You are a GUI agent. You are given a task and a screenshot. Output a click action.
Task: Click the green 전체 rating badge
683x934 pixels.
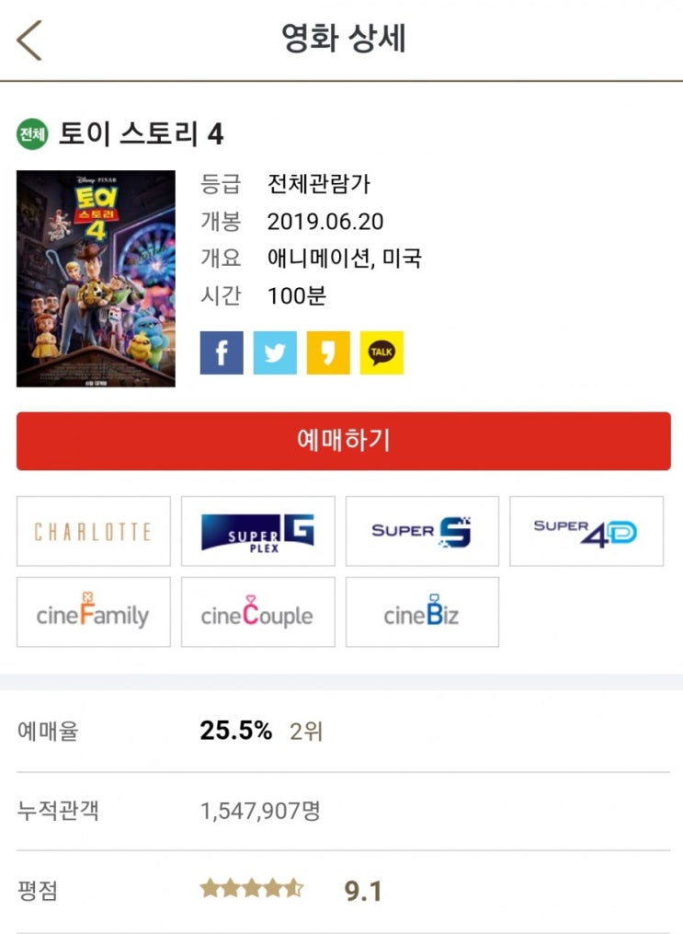32,134
